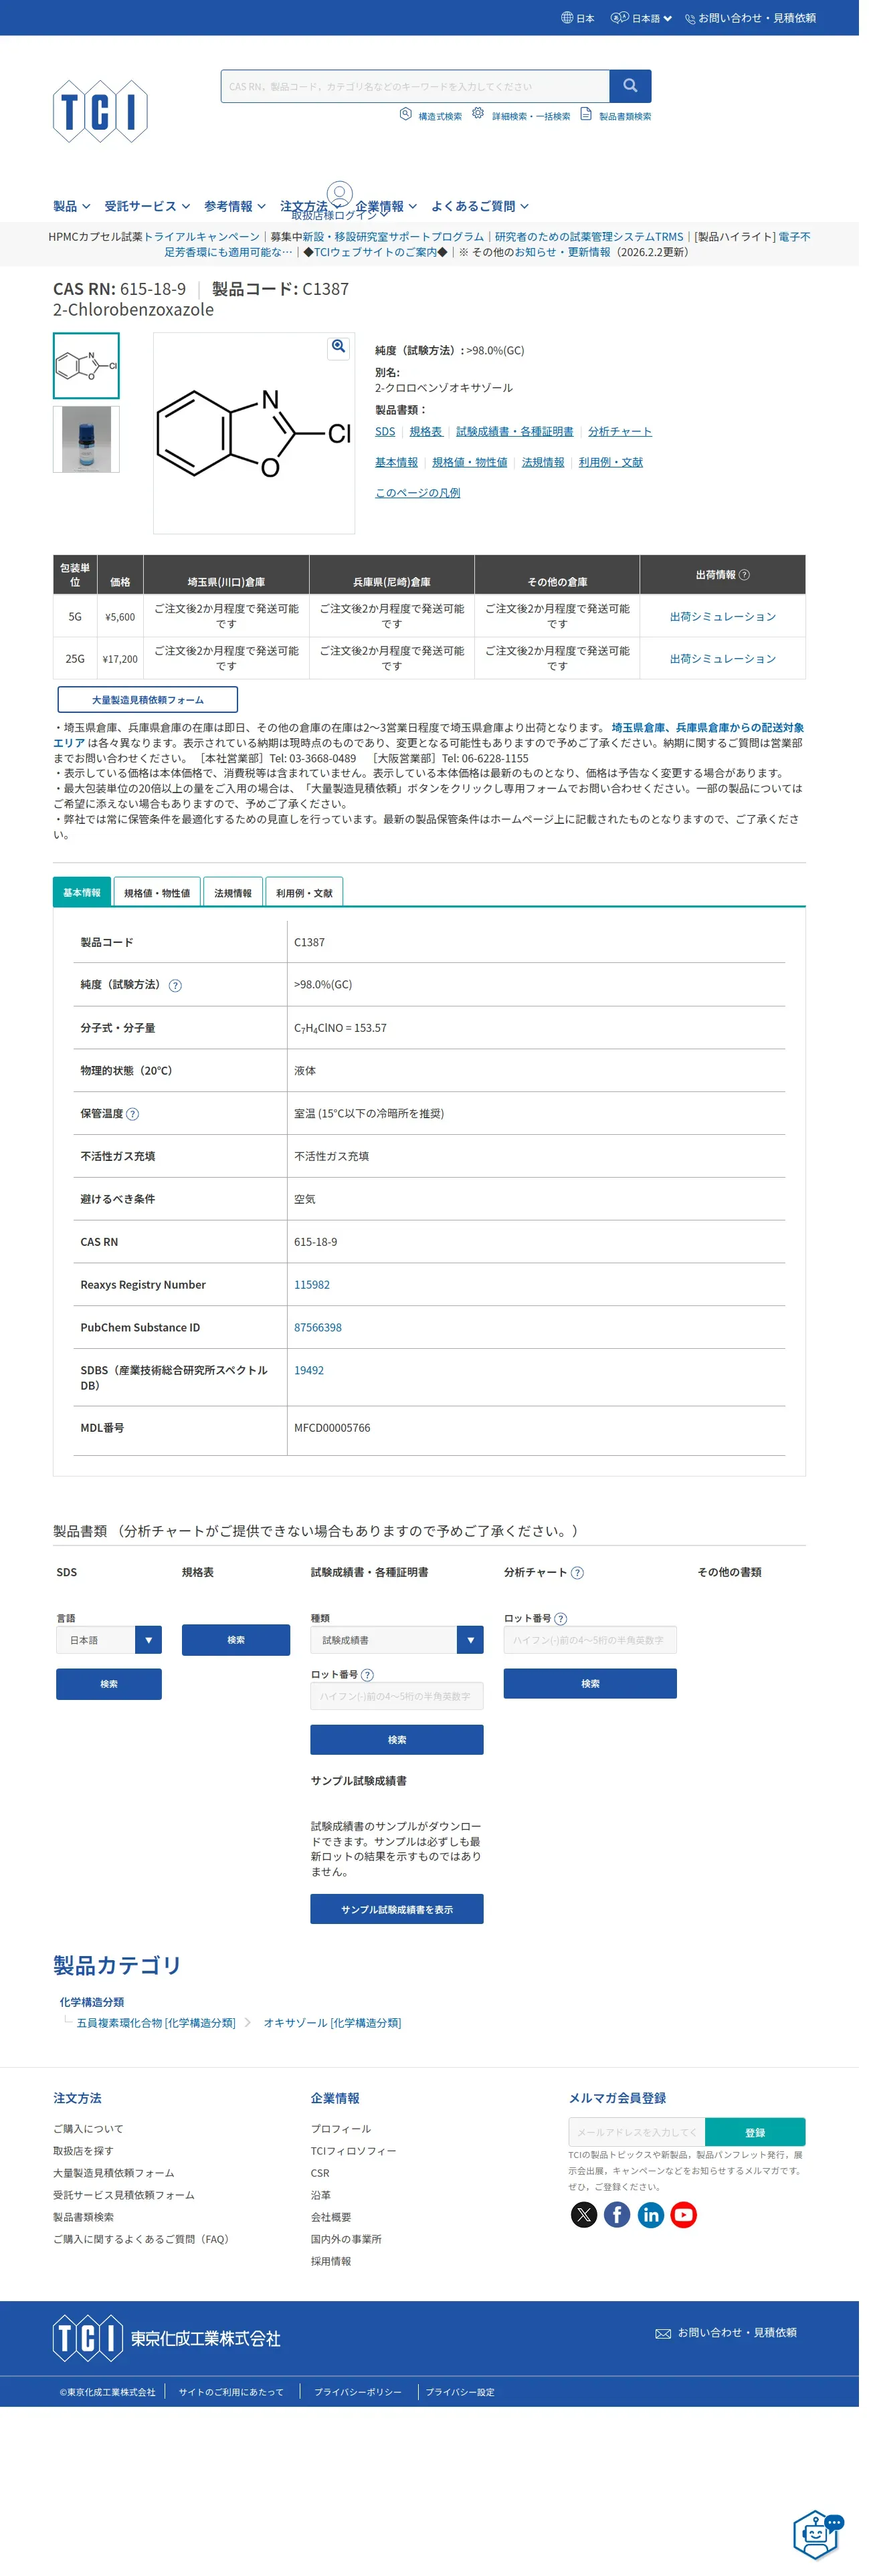Viewport: 869px width, 2576px height.
Task: Open YouTube social icon
Action: tap(684, 2214)
